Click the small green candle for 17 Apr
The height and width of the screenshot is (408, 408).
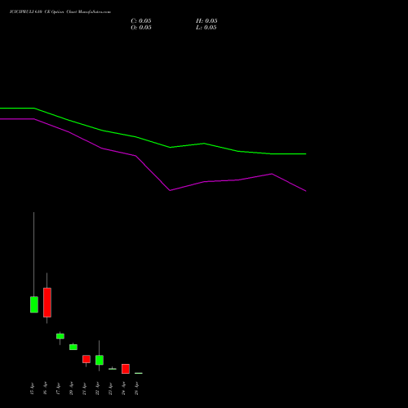pos(60,336)
